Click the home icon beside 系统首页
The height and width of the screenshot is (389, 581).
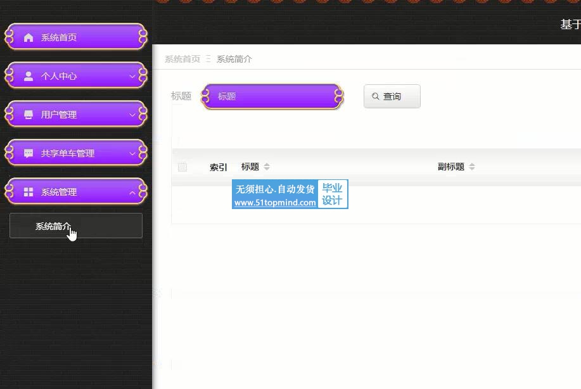point(29,37)
